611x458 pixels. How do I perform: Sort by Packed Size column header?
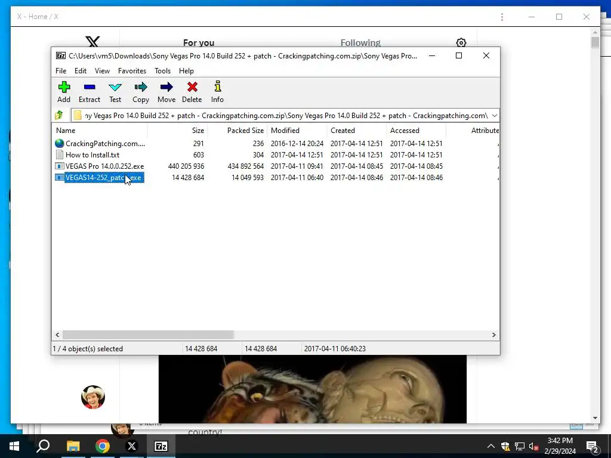click(237, 131)
